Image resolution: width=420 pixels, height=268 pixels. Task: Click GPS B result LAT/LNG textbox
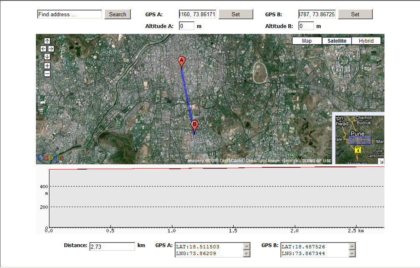(318, 250)
